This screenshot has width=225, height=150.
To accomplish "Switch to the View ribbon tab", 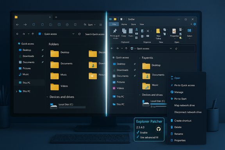I will pos(142,24).
